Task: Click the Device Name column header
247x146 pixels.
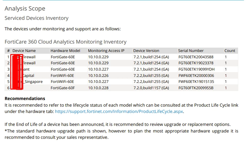Action: pos(24,51)
